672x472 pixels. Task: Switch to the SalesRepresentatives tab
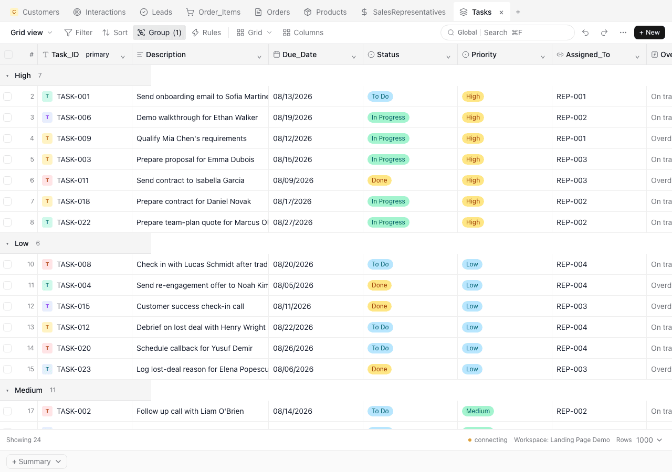[x=403, y=12]
